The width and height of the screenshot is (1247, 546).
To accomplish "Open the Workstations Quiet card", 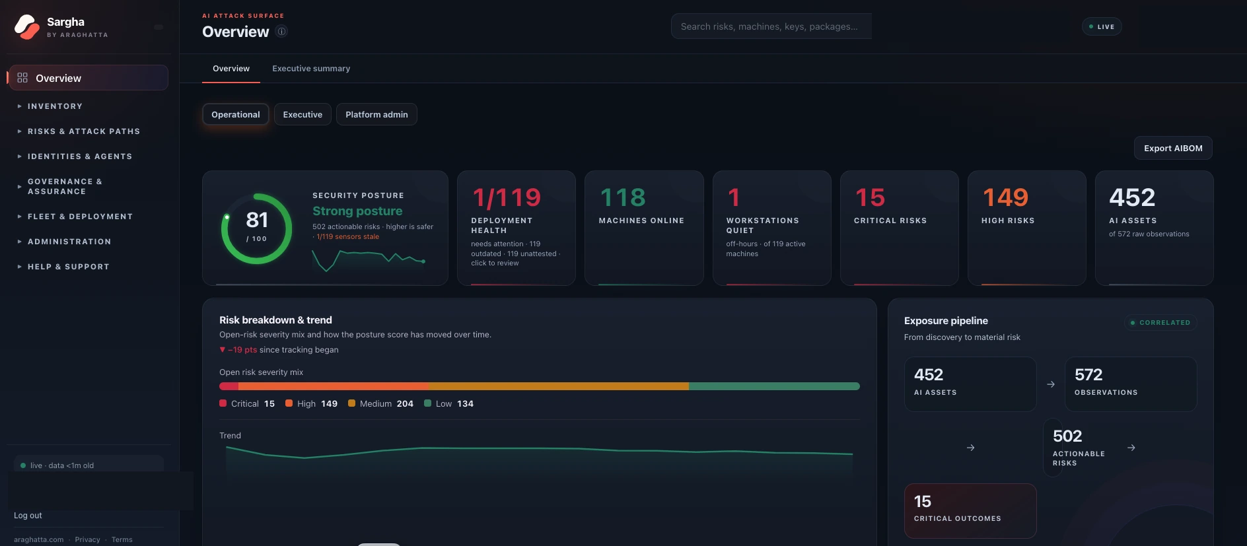I will pyautogui.click(x=771, y=228).
